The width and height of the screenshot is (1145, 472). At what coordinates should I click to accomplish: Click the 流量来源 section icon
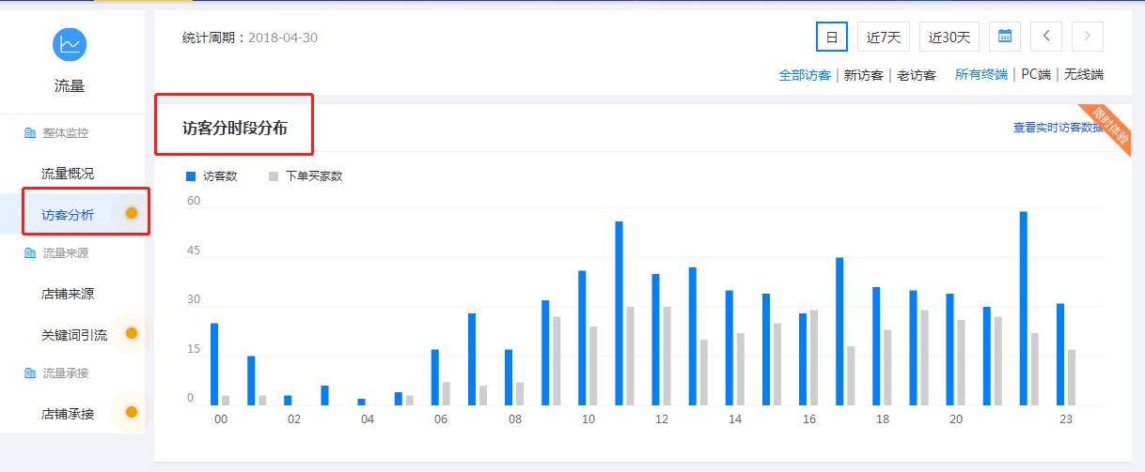click(x=29, y=253)
